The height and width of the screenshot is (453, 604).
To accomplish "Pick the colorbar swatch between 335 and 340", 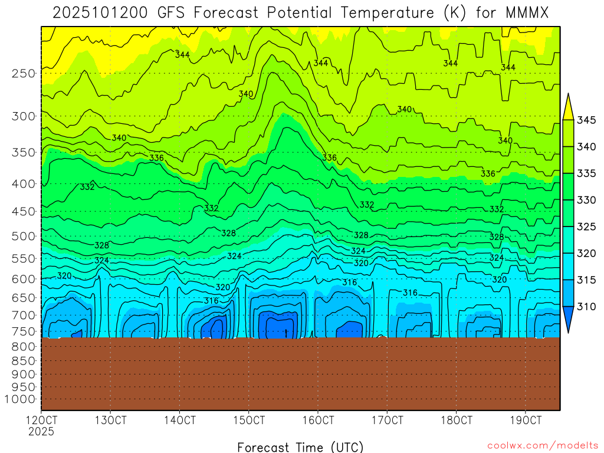I will tap(568, 160).
